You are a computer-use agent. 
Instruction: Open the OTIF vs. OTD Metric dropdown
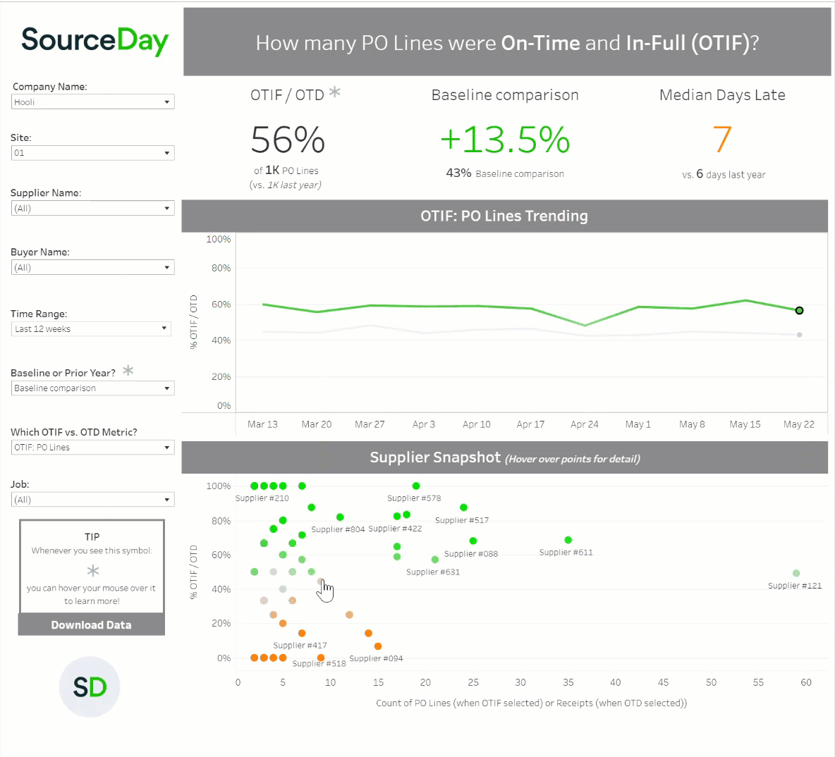click(x=92, y=447)
